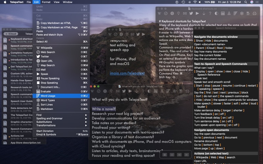Screen dimensions: 263x164
Task: Choose Document Info menu item
Action: pyautogui.click(x=61, y=87)
